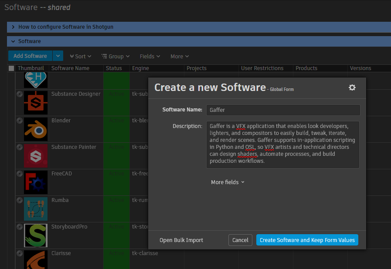Click the Rumba footsteps thumbnail

tap(36, 209)
